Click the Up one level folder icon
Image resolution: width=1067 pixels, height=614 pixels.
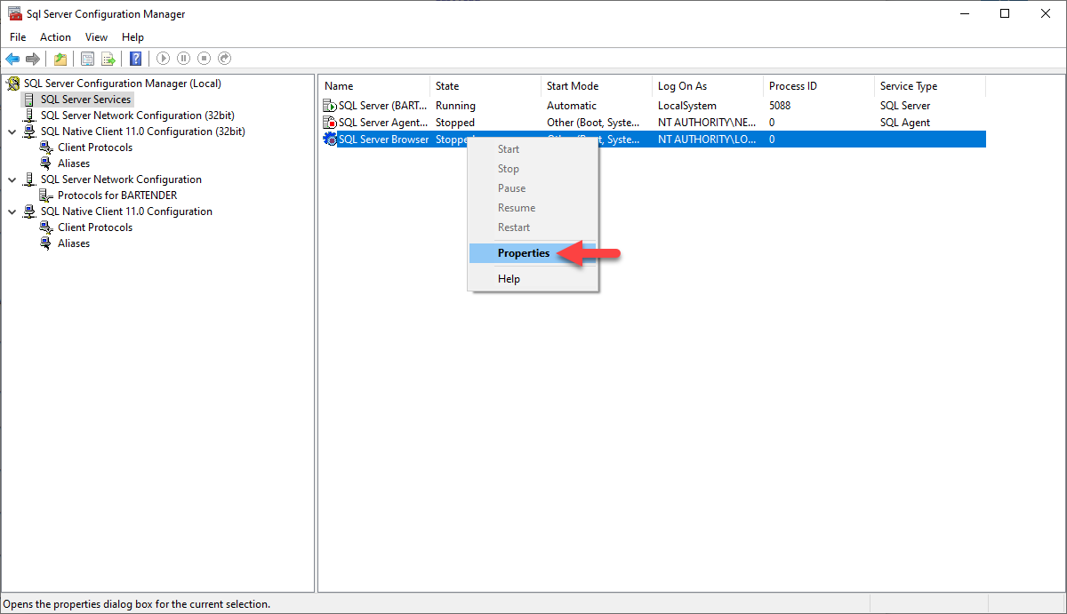(60, 59)
